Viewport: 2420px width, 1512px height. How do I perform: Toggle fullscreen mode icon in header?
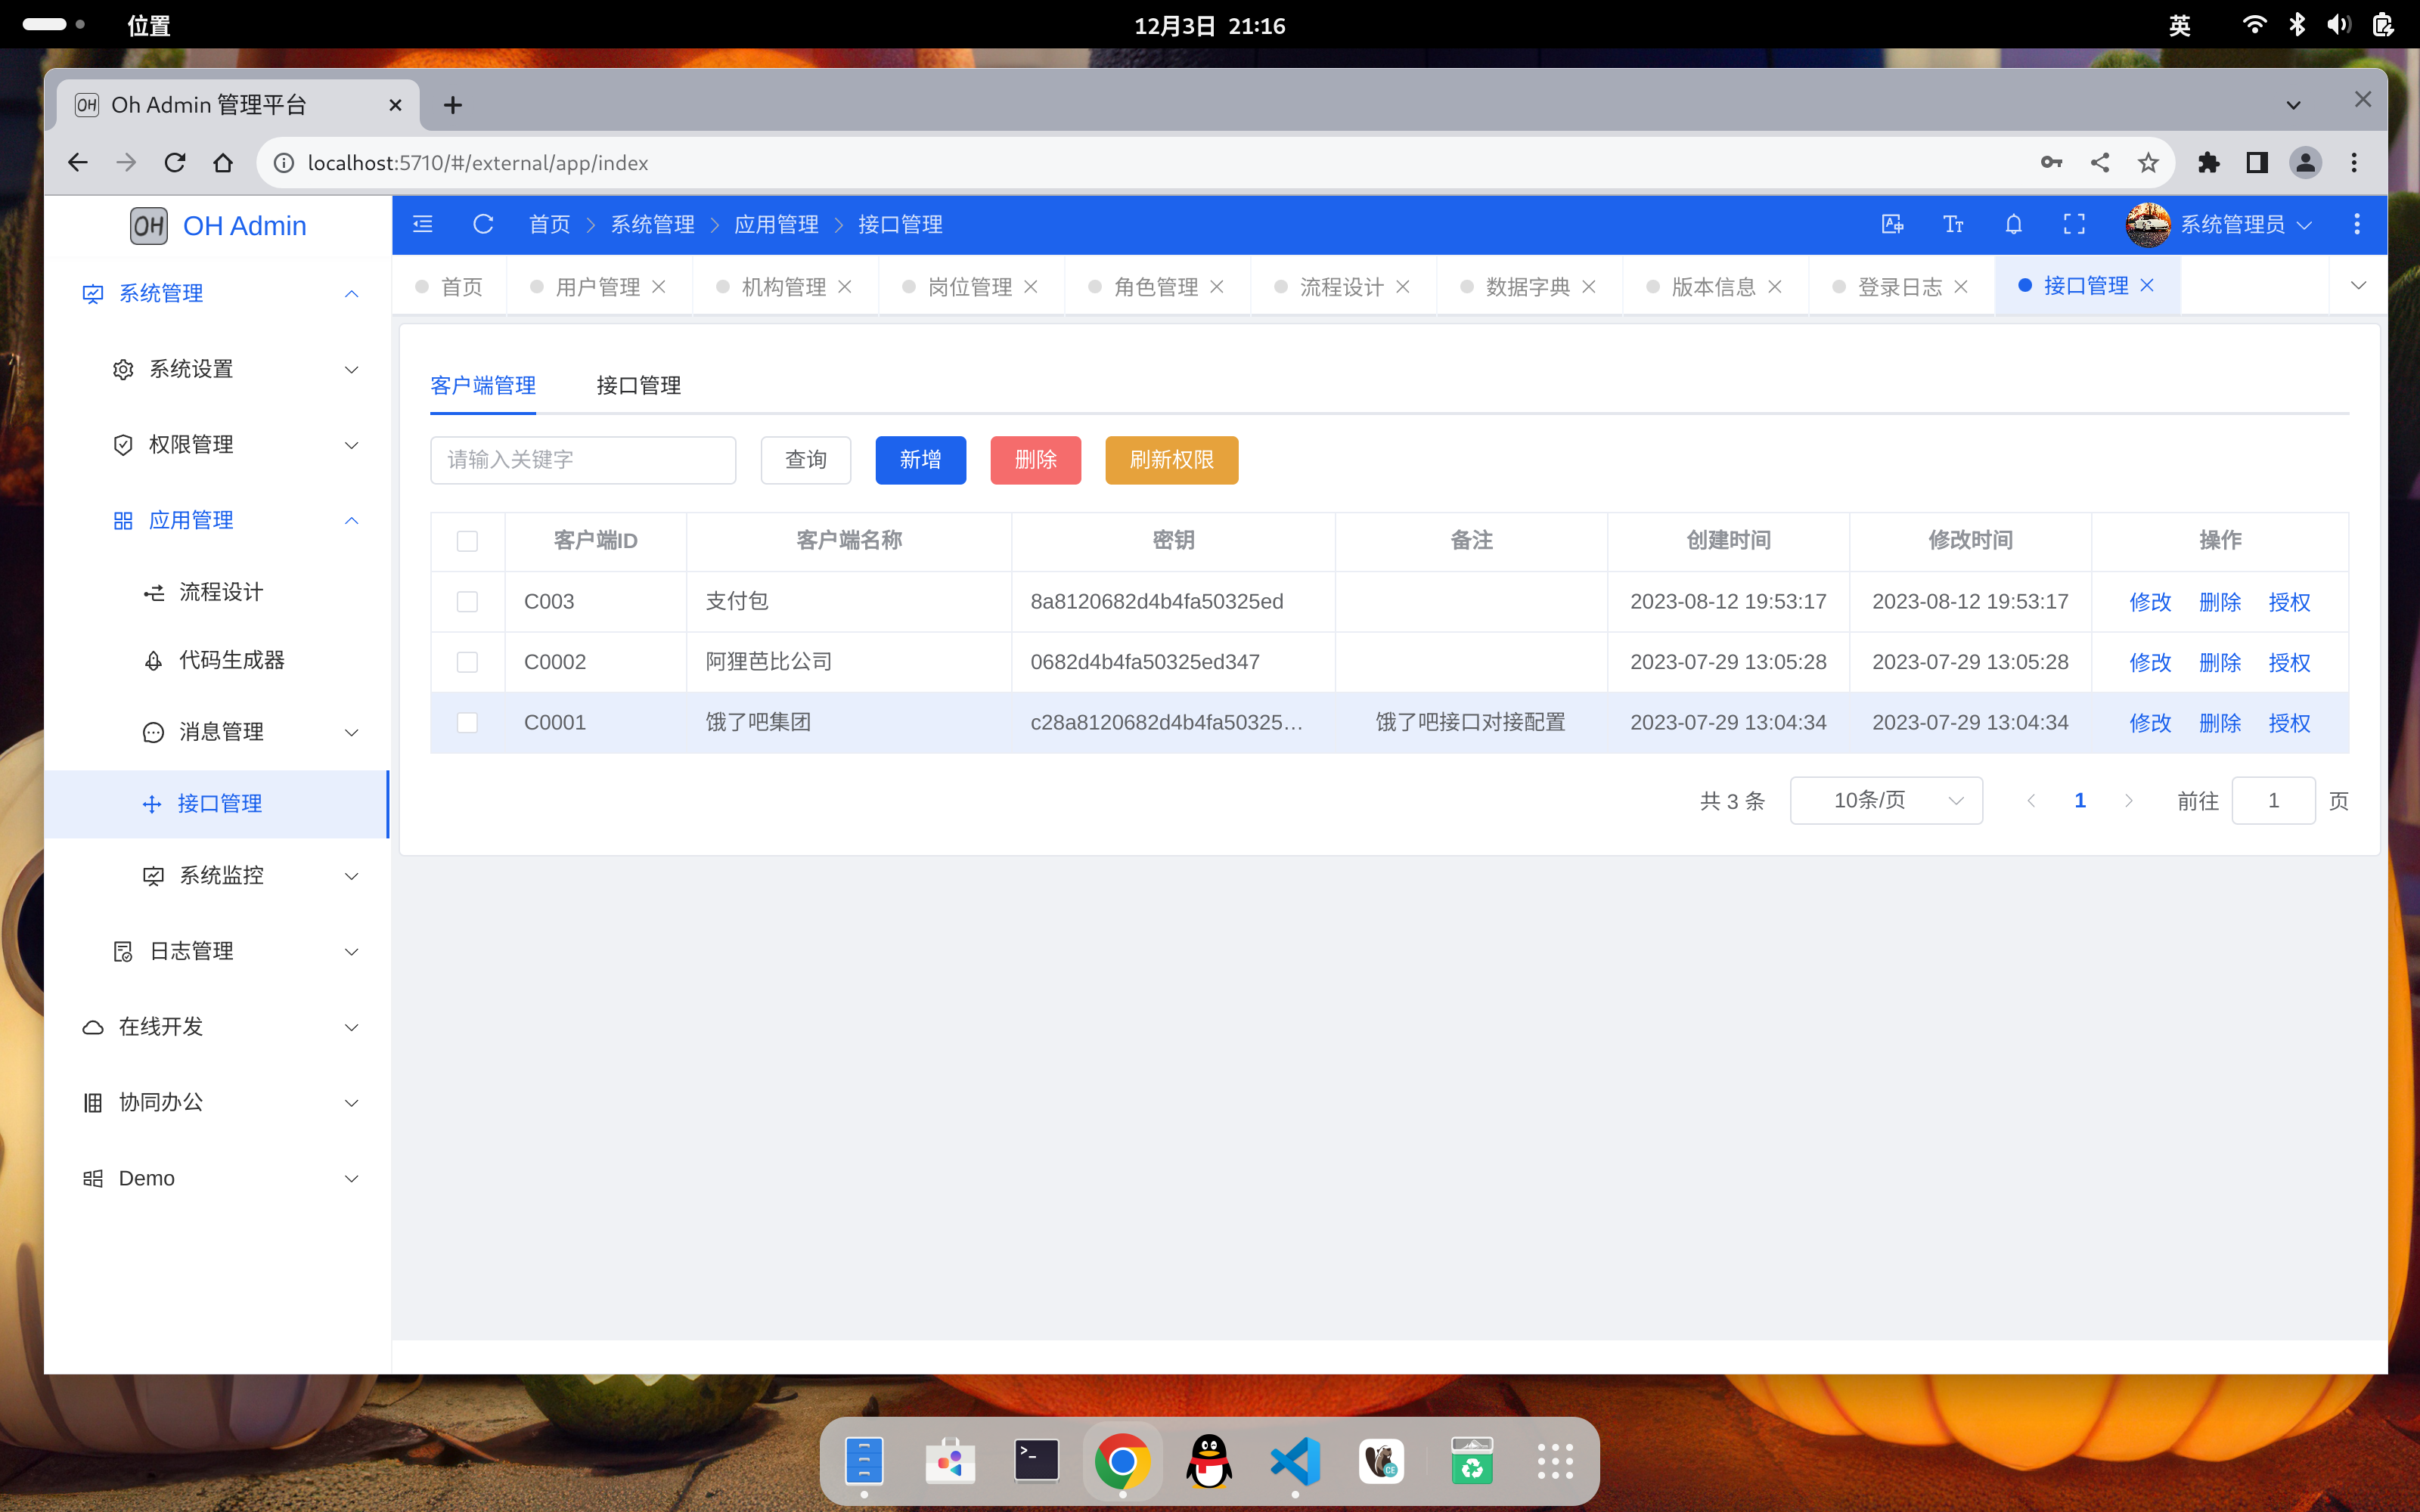point(2074,224)
